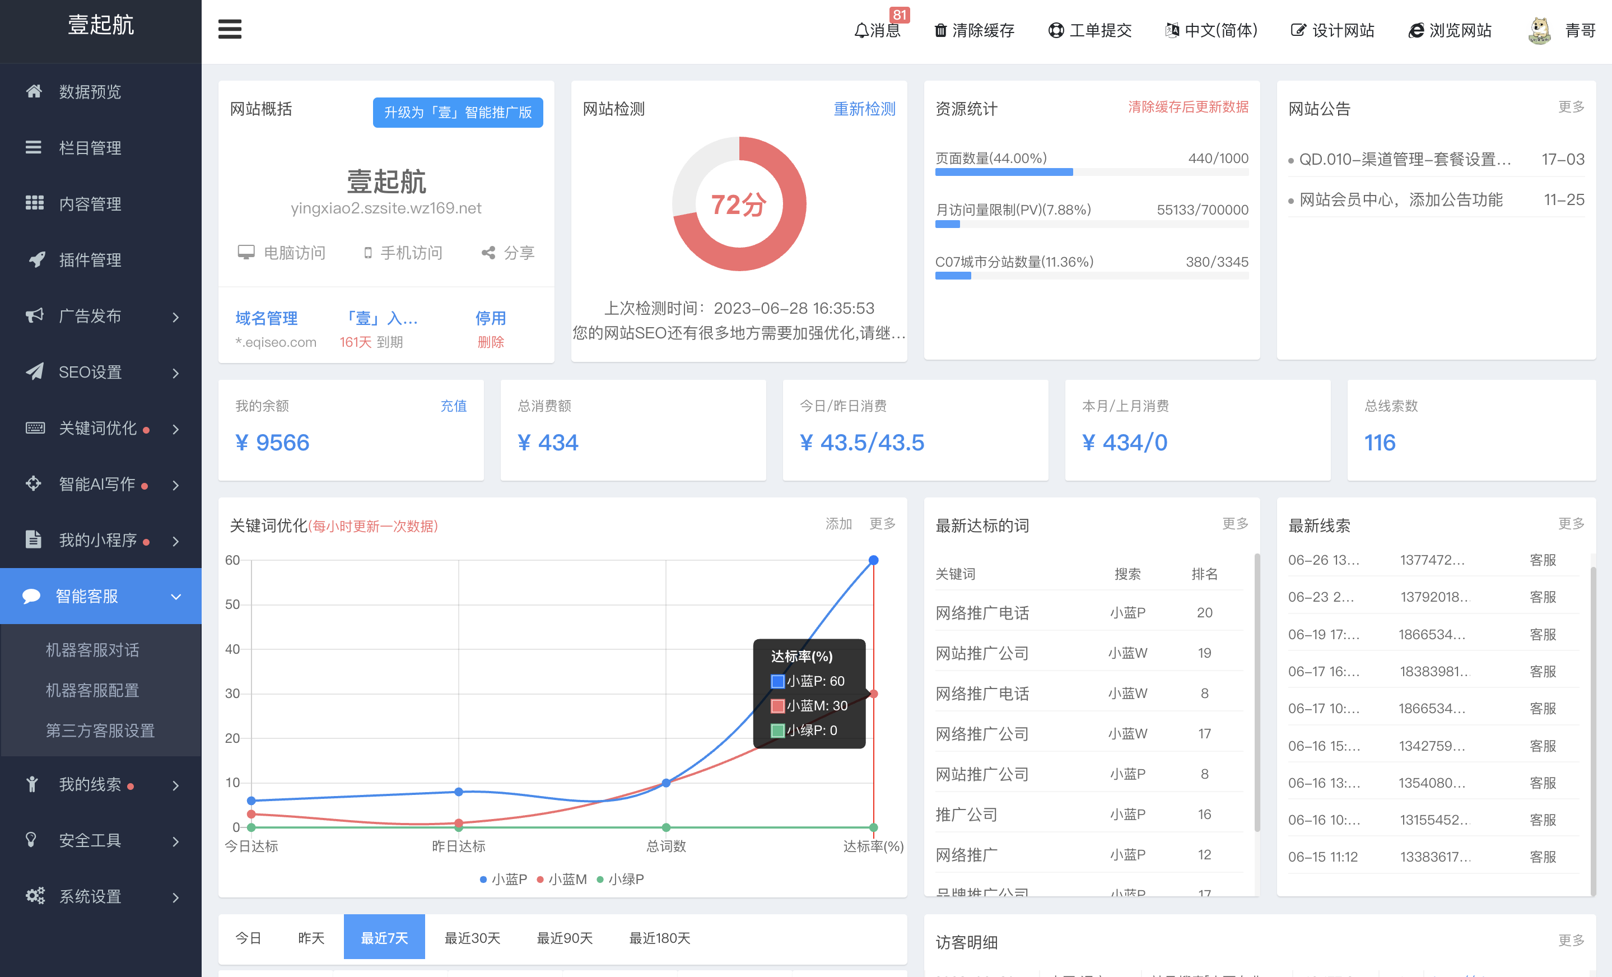Click the 最新达标的词 list scrollbar
Viewport: 1612px width, 977px height.
click(1257, 694)
